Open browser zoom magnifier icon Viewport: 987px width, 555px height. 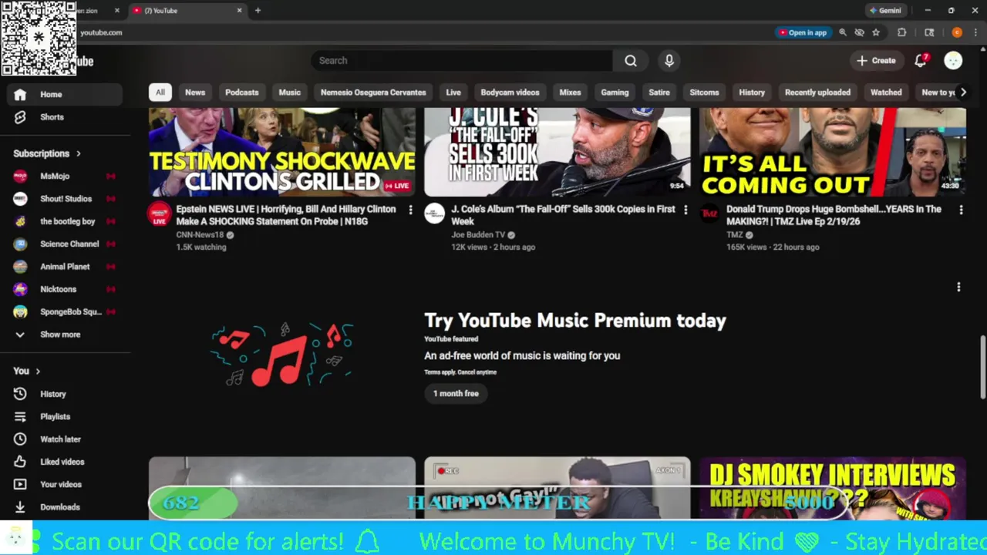pos(843,32)
